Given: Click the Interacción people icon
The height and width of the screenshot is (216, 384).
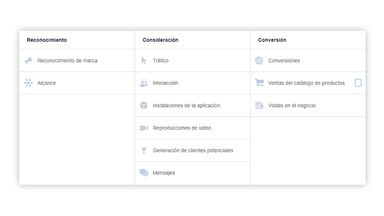Looking at the screenshot, I should 144,83.
